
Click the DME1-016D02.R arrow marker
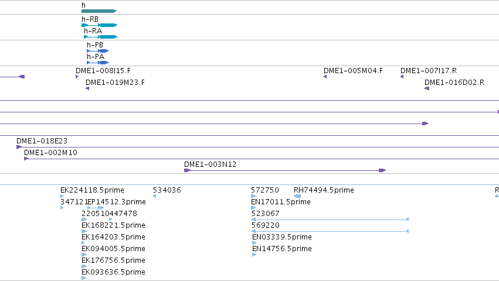click(427, 88)
